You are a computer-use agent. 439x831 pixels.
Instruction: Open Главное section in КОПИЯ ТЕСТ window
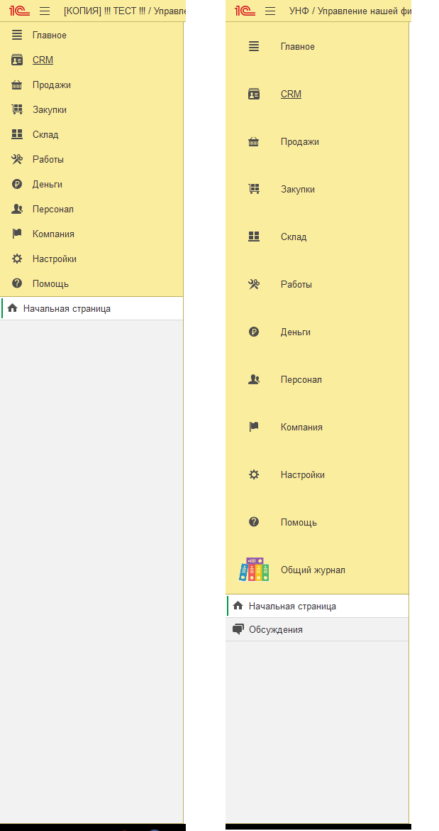coord(49,36)
